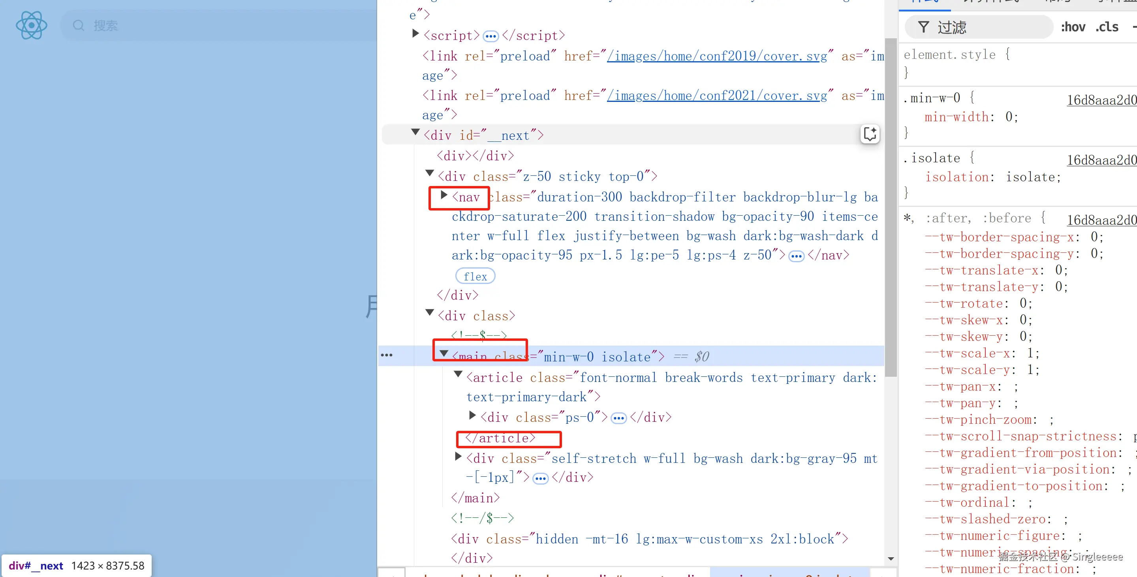Expand the div class="ps-0" node
The image size is (1137, 577).
click(473, 415)
